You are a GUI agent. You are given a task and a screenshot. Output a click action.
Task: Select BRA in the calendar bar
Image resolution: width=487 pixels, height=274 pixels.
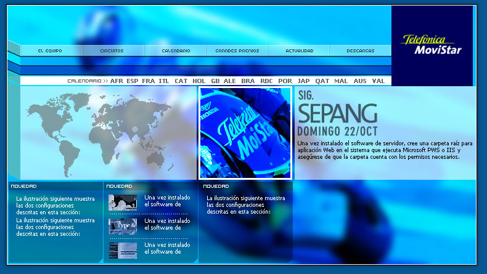(x=248, y=81)
